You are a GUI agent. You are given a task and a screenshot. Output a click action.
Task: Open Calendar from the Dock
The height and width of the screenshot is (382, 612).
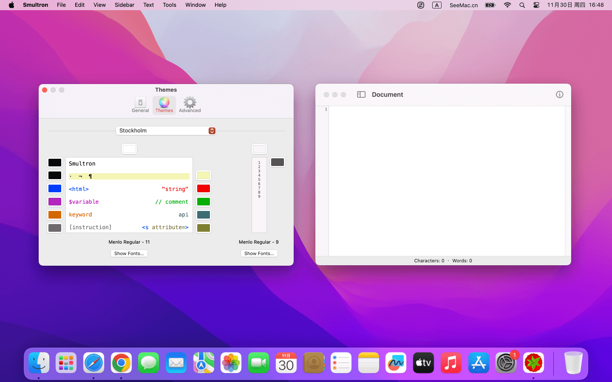(286, 363)
